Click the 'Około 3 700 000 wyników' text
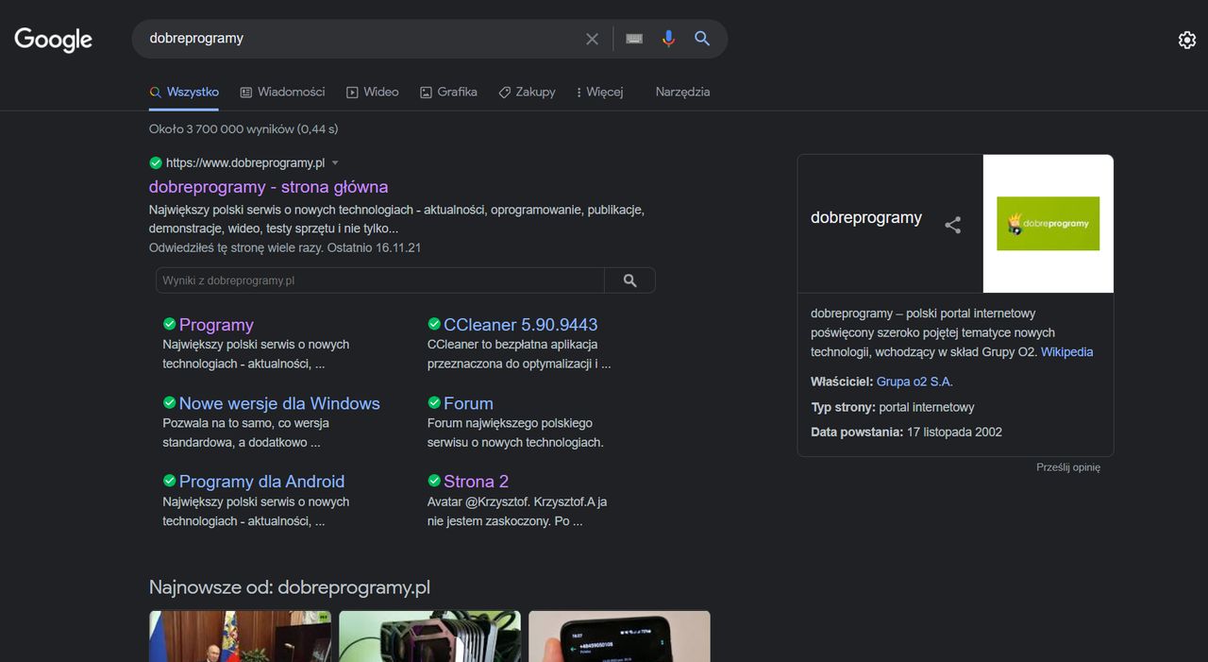1208x662 pixels. pyautogui.click(x=221, y=129)
